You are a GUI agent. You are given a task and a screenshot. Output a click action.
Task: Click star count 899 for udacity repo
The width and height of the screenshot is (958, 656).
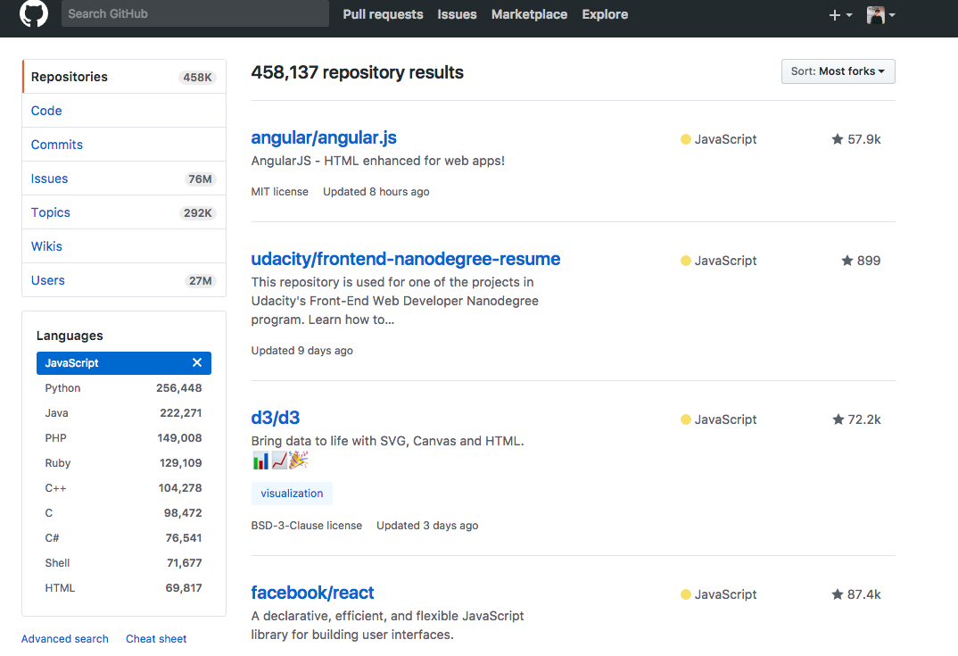(x=861, y=261)
